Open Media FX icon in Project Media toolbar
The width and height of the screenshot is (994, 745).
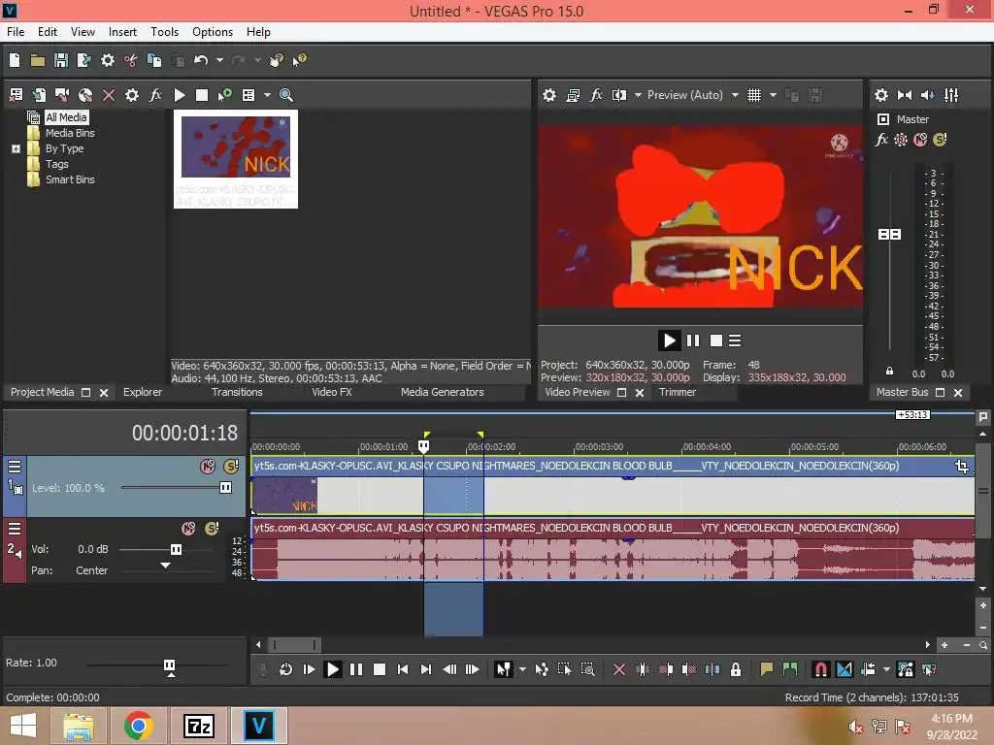155,95
